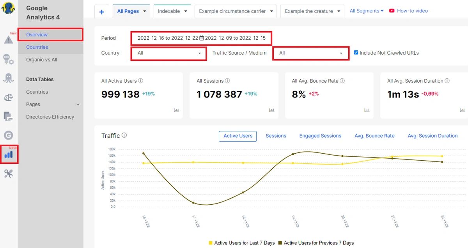Screen dimensions: 468x248
Task: Open the GA4 beta bar-chart icon
Action: coord(9,155)
